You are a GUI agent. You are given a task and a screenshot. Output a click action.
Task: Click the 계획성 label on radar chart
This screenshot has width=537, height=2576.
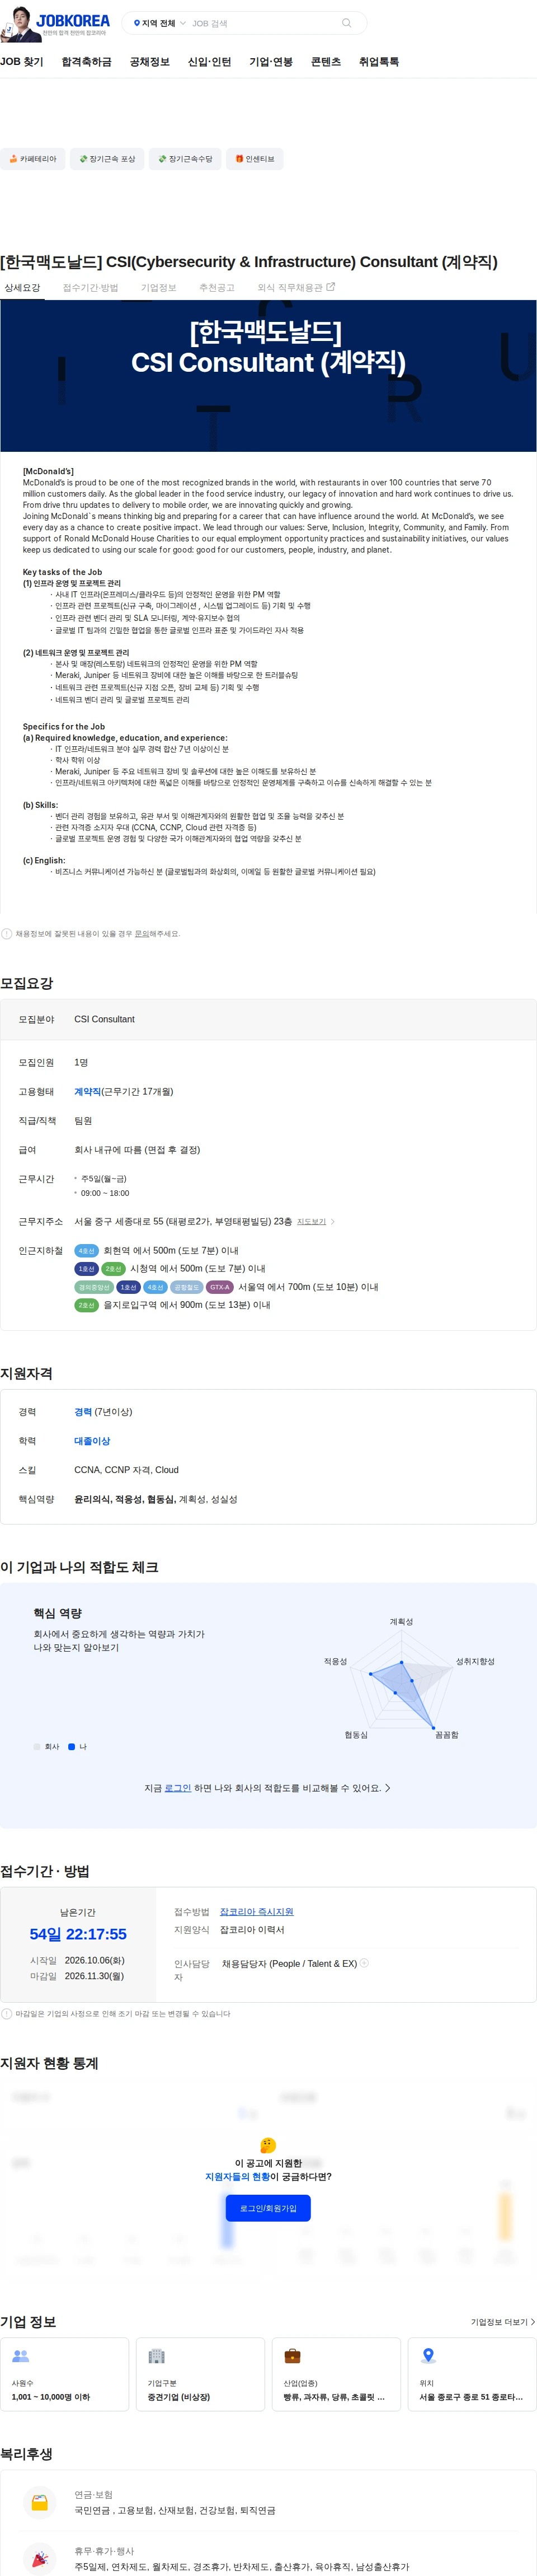(401, 1621)
